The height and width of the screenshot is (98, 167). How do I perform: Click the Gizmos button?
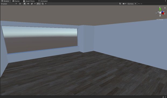pos(130,4)
